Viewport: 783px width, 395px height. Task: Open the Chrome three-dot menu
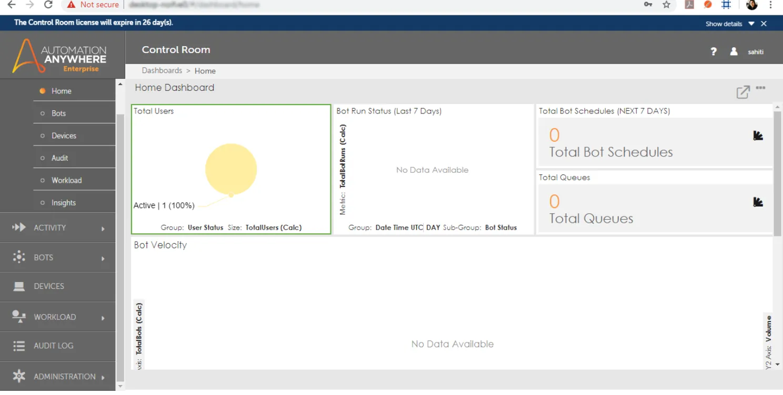tap(771, 5)
